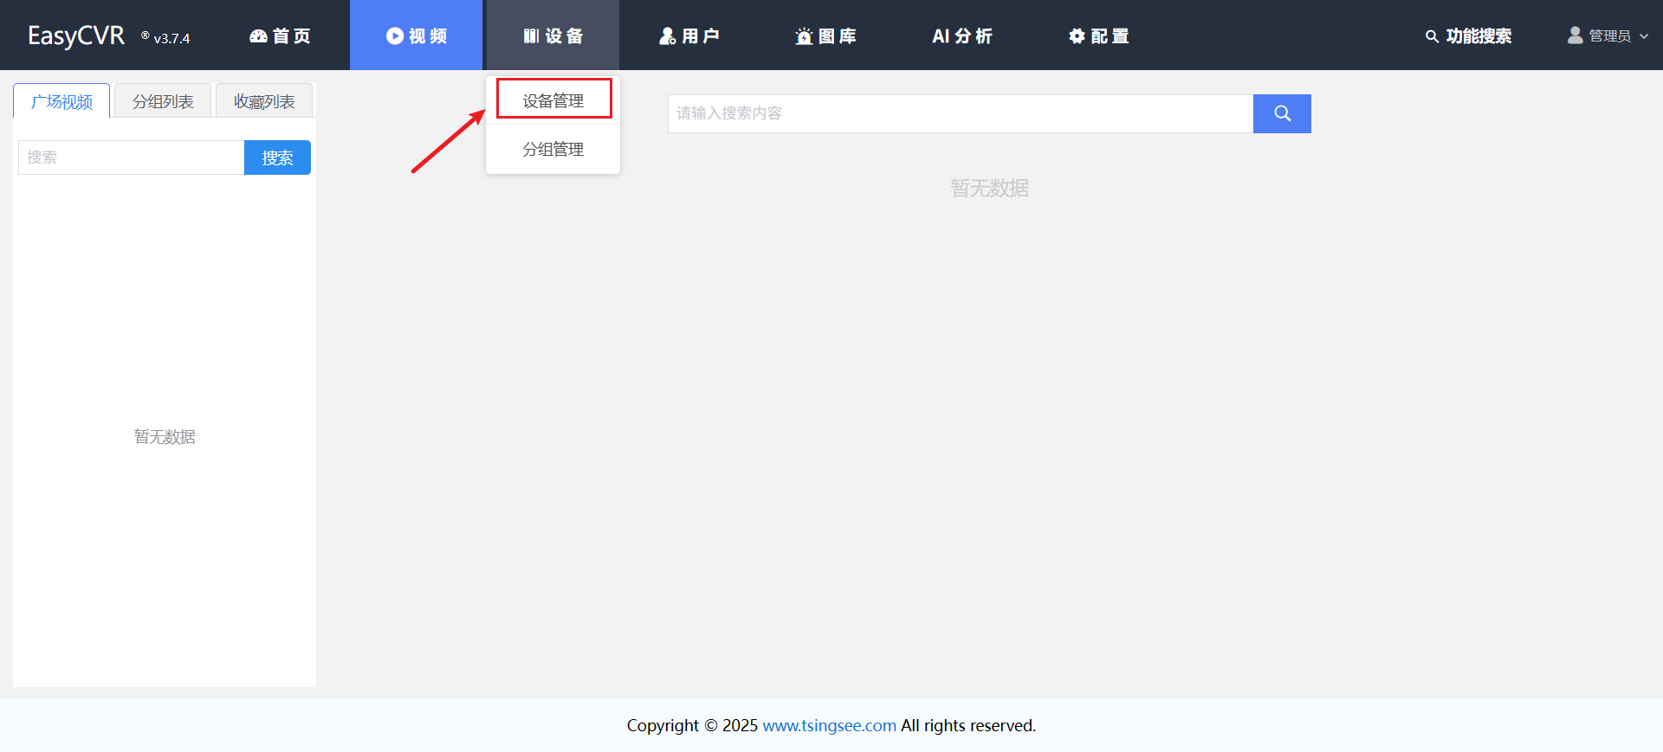Click the blue 搜索 button in sidebar
Viewport: 1663px width, 752px height.
tap(277, 157)
